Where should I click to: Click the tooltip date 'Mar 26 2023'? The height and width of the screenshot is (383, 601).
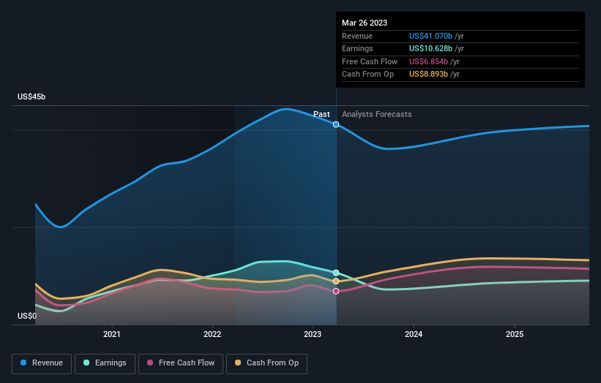(365, 23)
